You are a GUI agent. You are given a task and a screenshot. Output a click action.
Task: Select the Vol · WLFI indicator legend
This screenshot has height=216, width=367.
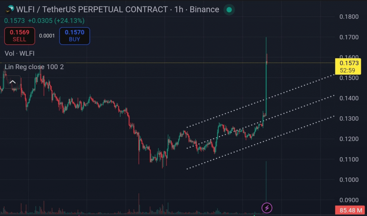pyautogui.click(x=20, y=53)
